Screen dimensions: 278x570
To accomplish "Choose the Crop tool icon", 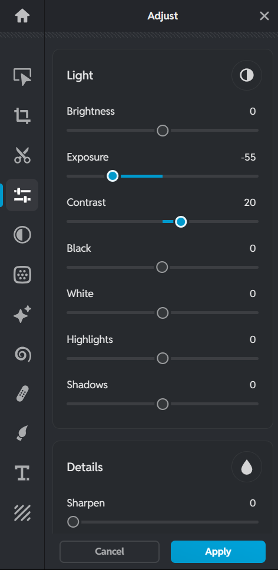I will click(x=22, y=116).
